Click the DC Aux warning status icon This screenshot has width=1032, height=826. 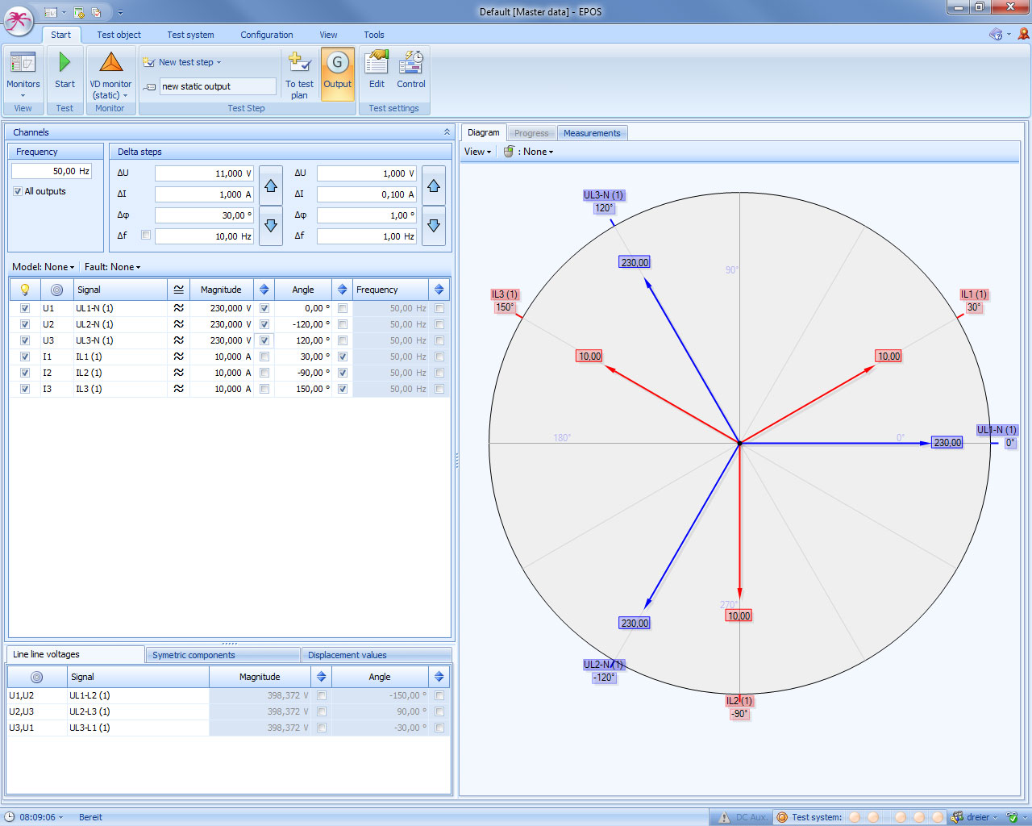[x=724, y=817]
